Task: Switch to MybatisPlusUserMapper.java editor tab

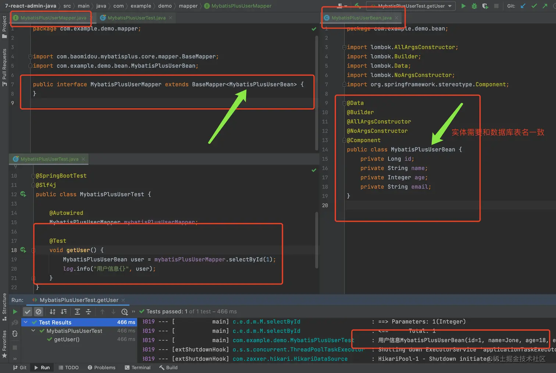Action: coord(53,18)
